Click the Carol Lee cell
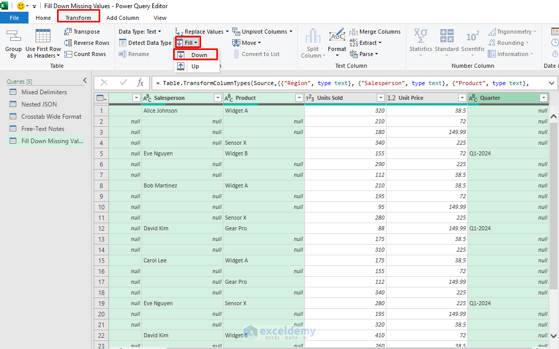Screen dimensions: 559x349 tap(183, 260)
